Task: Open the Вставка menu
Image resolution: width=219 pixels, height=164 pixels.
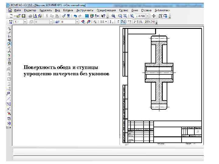Action: [x=68, y=10]
